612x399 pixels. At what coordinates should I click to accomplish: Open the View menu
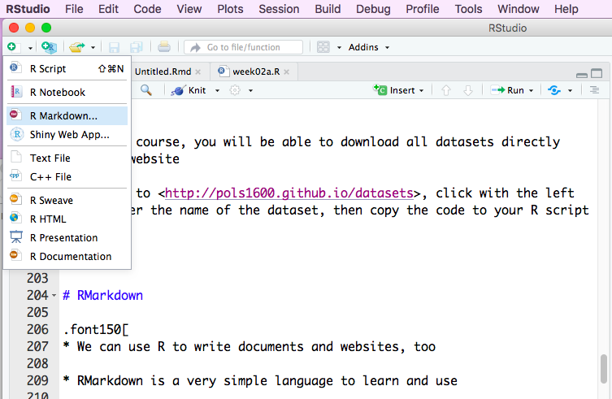pyautogui.click(x=189, y=9)
